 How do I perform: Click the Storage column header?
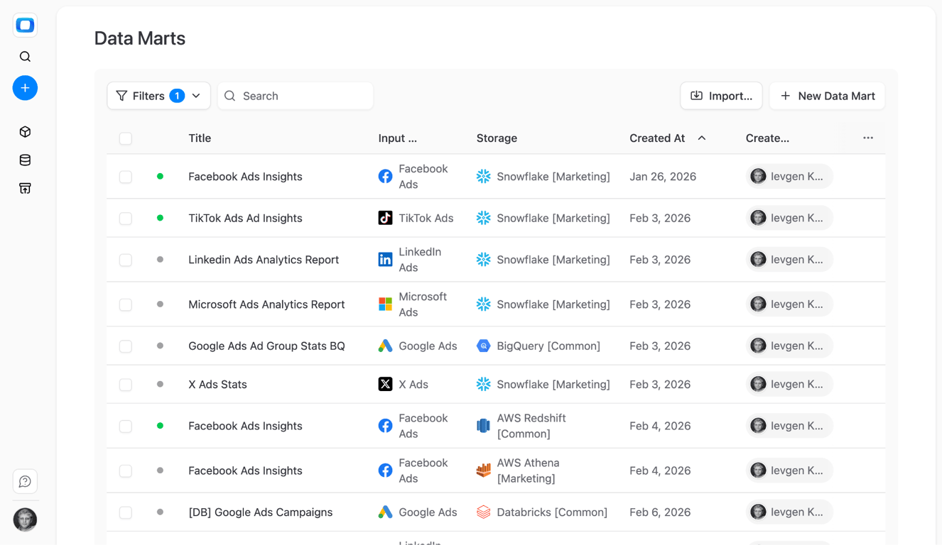(x=497, y=138)
